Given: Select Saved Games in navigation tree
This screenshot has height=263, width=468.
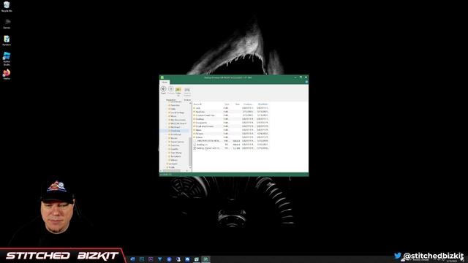Looking at the screenshot, I should click(177, 142).
